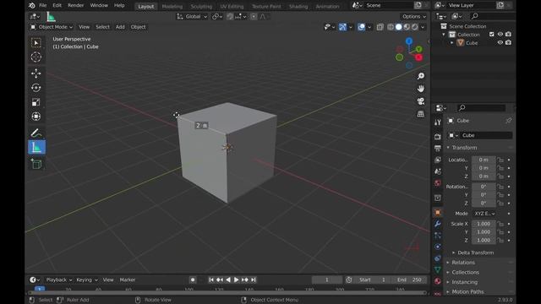Open the Object Data green triangle tab

coord(438,269)
